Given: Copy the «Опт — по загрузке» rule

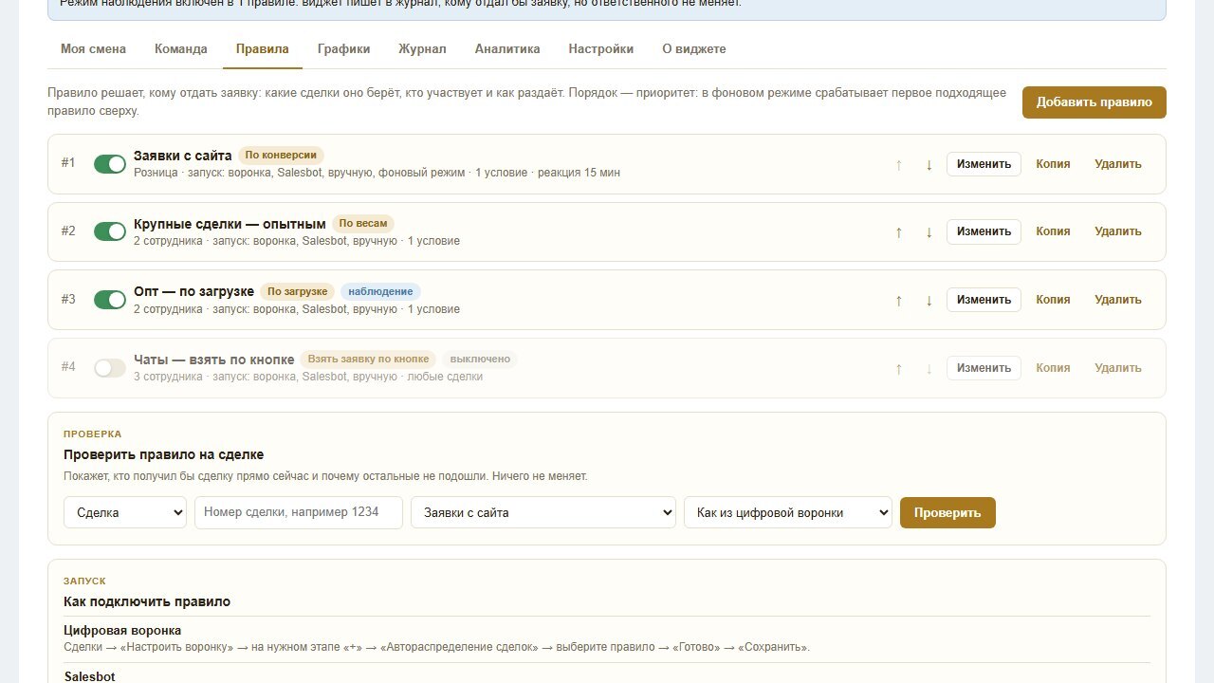Looking at the screenshot, I should (1053, 300).
